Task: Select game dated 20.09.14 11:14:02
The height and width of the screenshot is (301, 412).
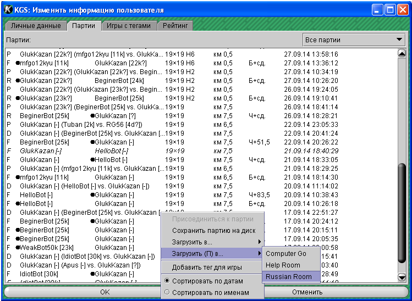Action: pos(201,186)
